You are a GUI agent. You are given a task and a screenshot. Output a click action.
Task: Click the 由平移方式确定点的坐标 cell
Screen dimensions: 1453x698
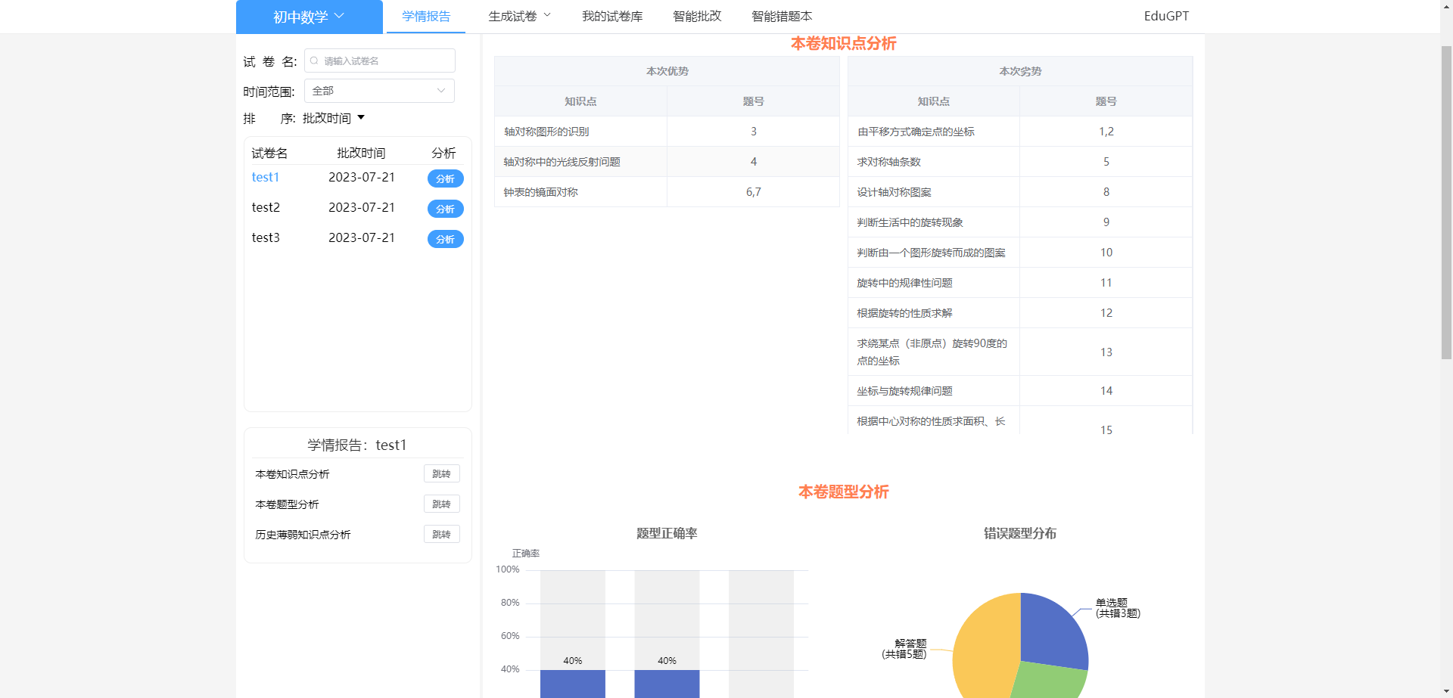tap(934, 132)
